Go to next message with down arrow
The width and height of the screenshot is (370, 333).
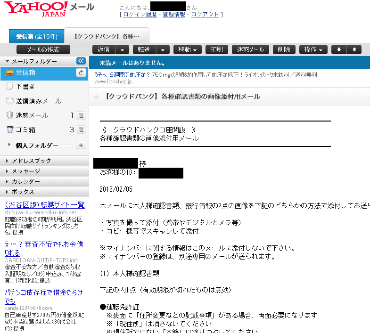tap(339, 49)
